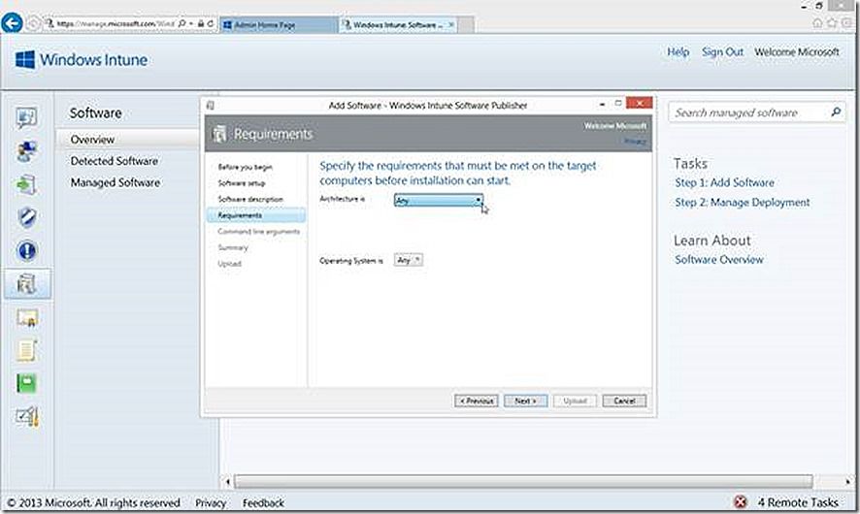This screenshot has width=860, height=514.
Task: Click the Next button
Action: click(525, 401)
